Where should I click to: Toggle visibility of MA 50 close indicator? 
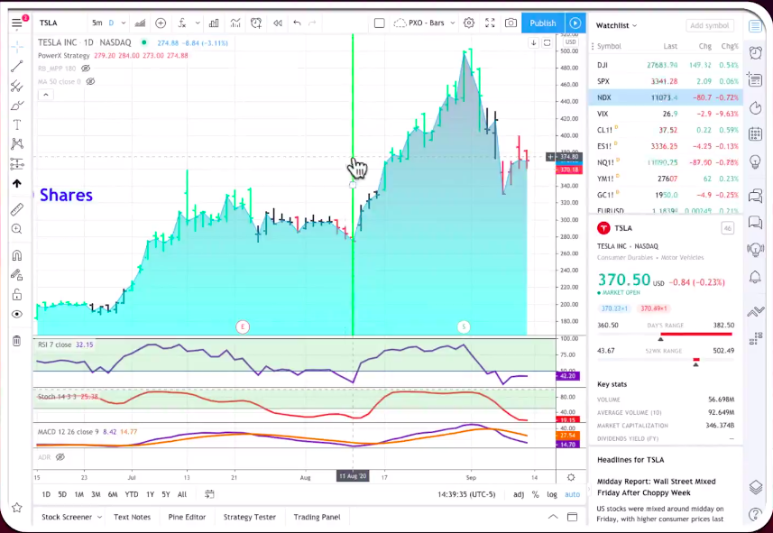(x=90, y=81)
